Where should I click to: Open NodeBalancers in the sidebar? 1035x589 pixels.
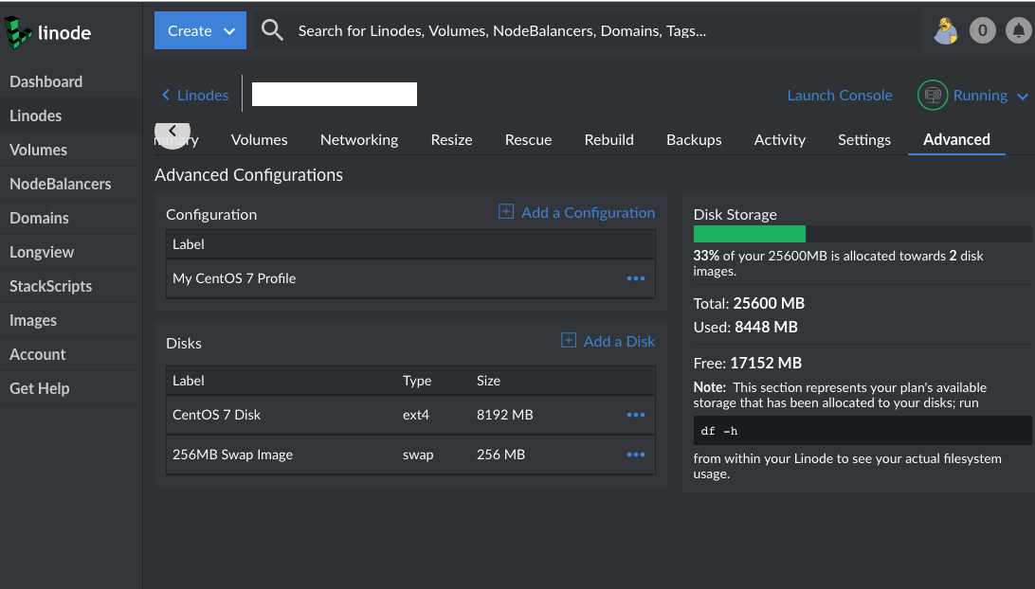point(71,184)
